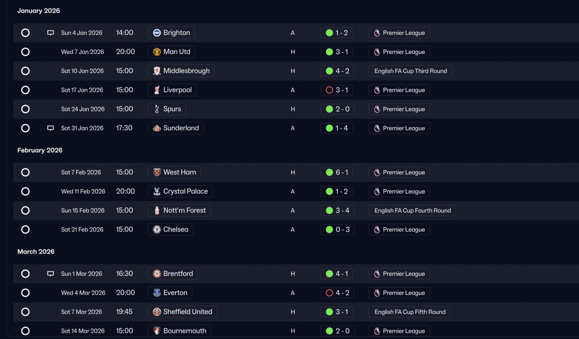Open the Nott'm Forest team button
The height and width of the screenshot is (339, 579).
point(180,210)
